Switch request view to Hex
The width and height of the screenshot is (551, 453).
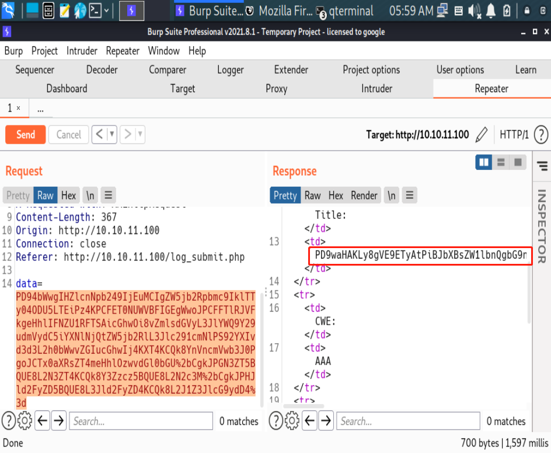tap(68, 196)
